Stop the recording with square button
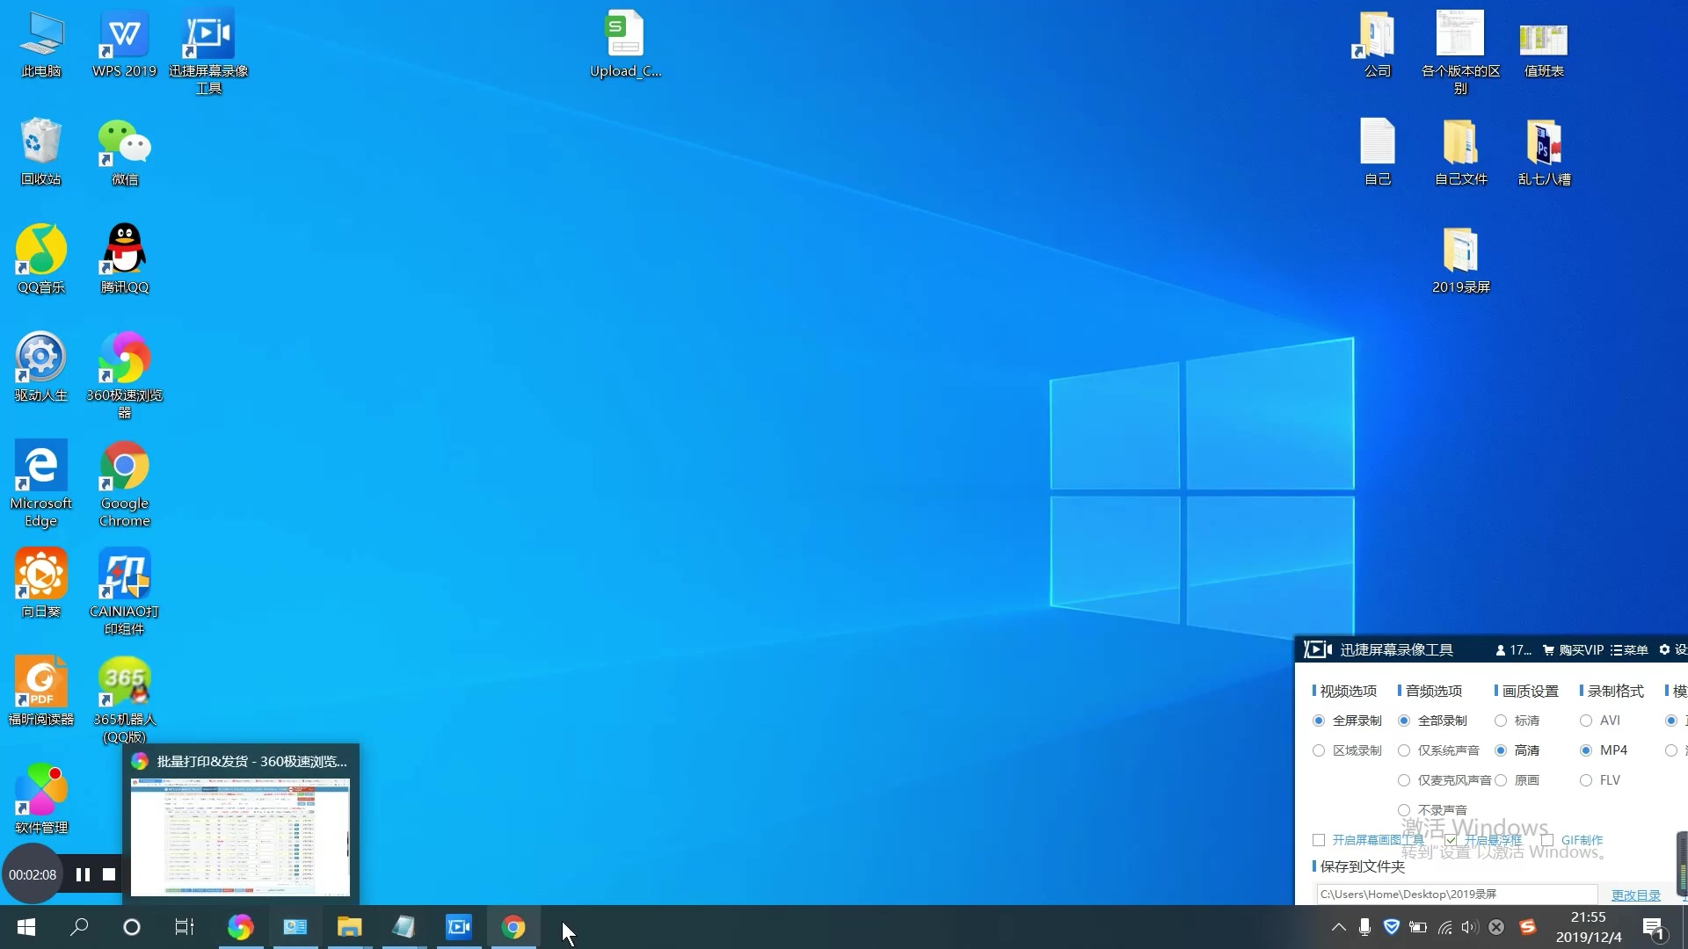The image size is (1688, 949). pyautogui.click(x=109, y=874)
